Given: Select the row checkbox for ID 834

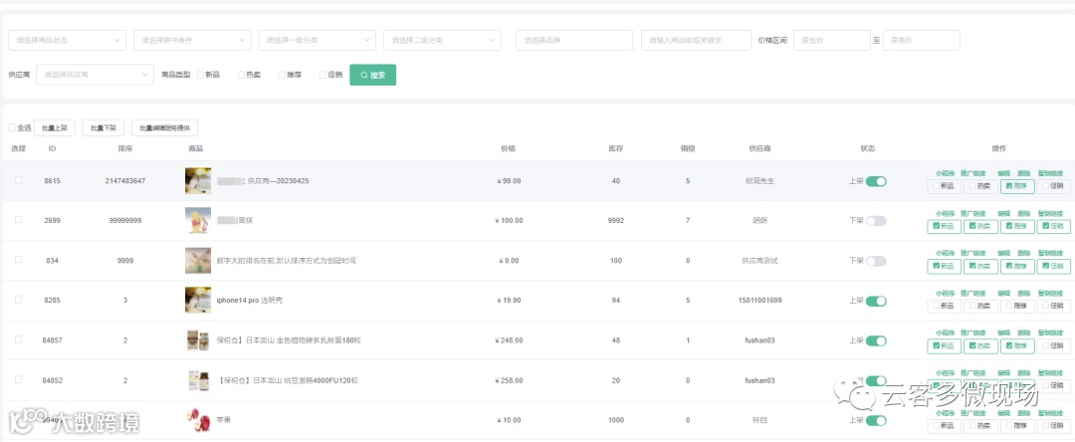Looking at the screenshot, I should click(x=19, y=260).
